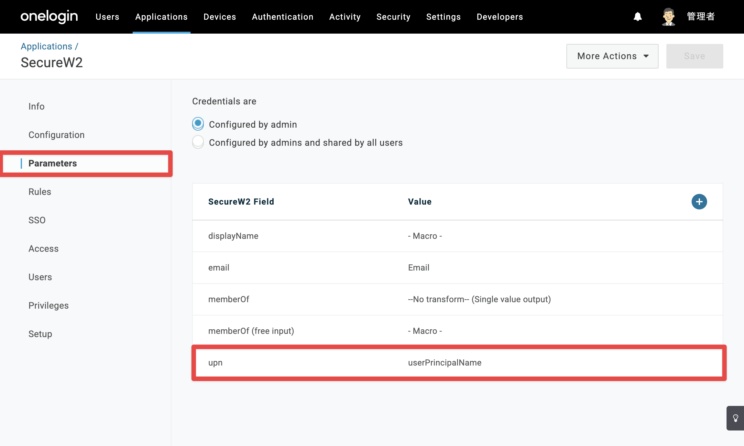Select Configured by admin radio option

pyautogui.click(x=198, y=124)
